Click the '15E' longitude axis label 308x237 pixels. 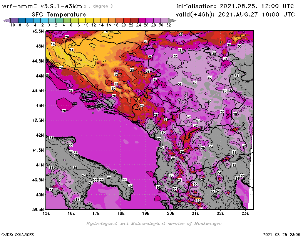click(x=46, y=213)
